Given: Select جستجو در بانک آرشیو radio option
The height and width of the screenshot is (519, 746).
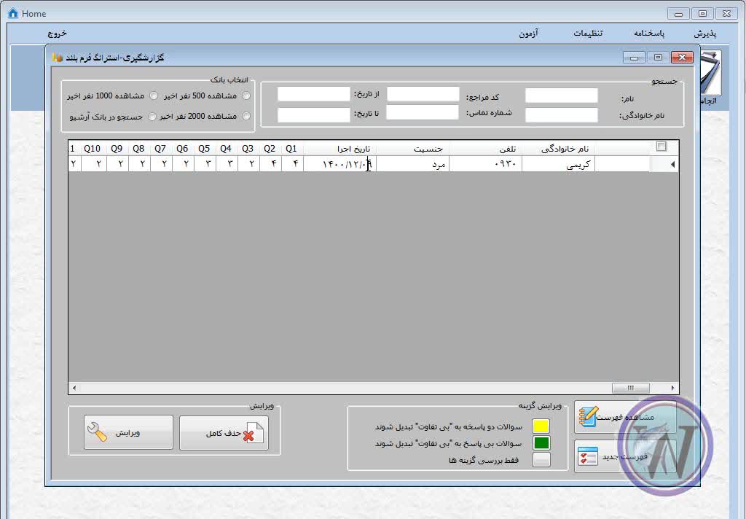Looking at the screenshot, I should 152,116.
